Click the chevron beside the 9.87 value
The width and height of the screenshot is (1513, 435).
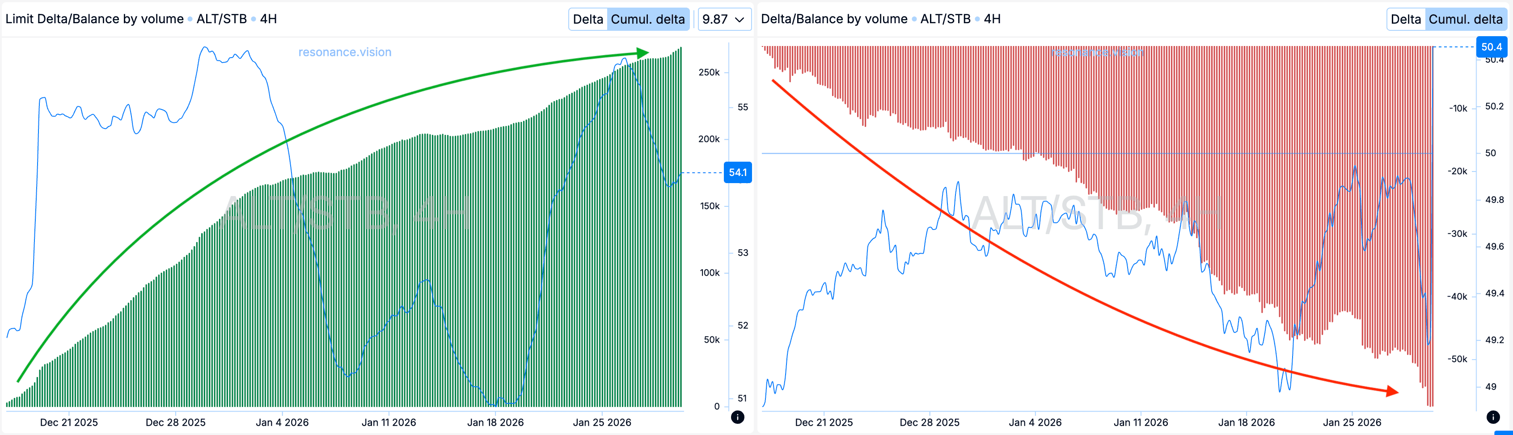[740, 19]
